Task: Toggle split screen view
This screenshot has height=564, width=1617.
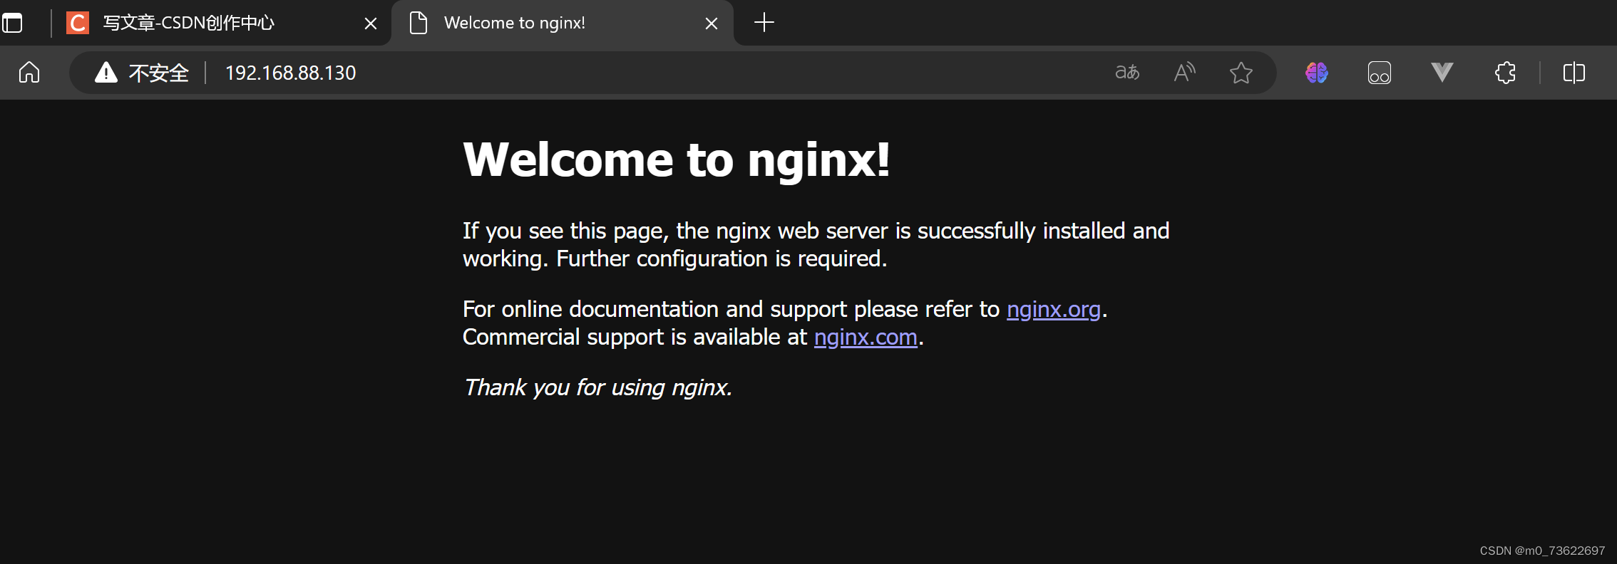Action: tap(1574, 73)
